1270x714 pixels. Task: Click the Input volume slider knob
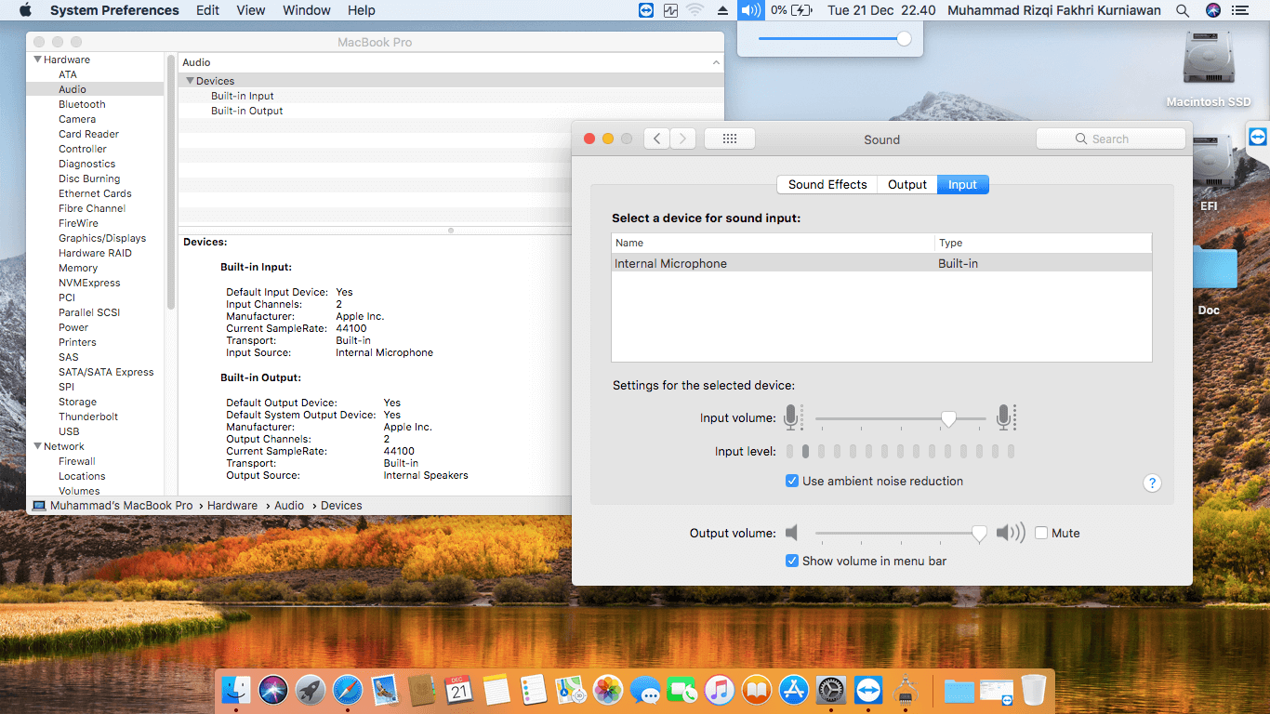coord(948,419)
